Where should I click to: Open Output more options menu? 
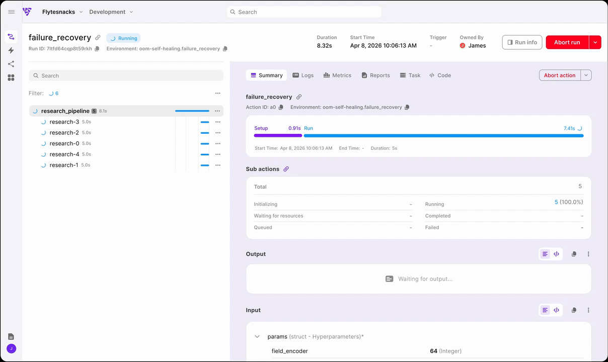[588, 254]
